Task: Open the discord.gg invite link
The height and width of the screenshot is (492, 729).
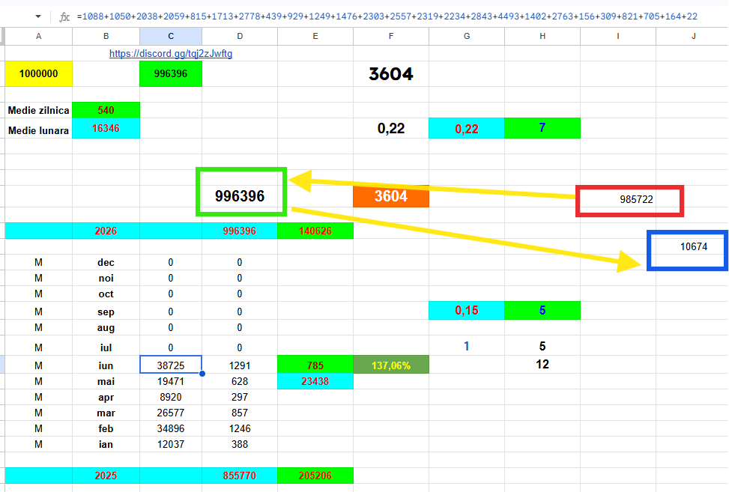Action: 171,53
